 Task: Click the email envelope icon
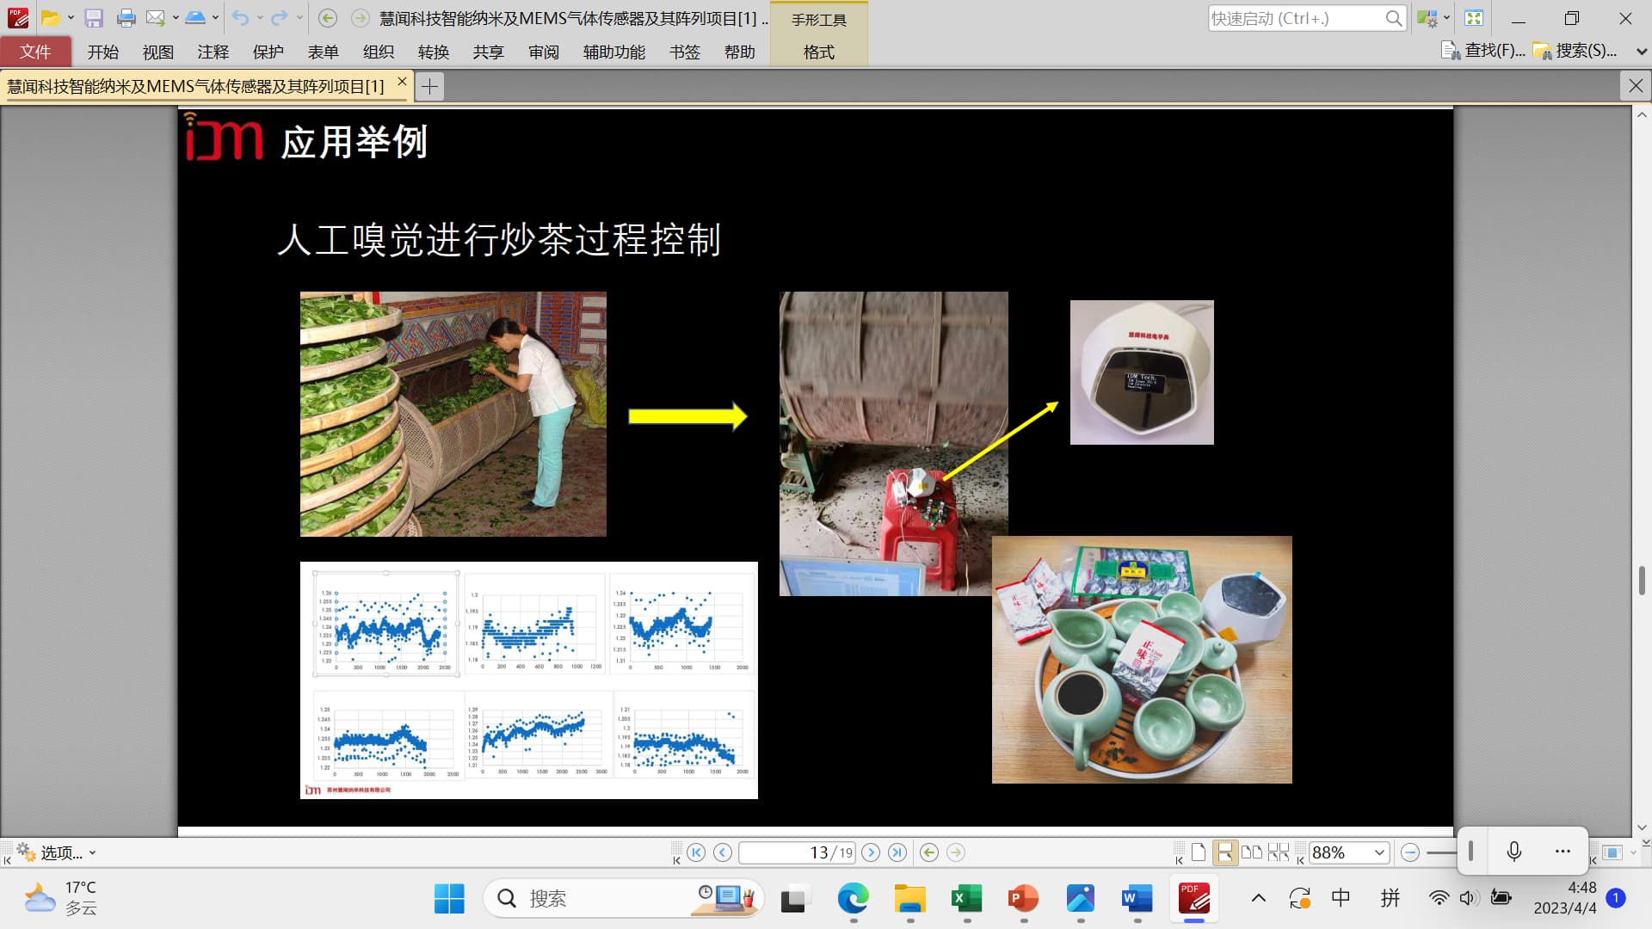coord(156,18)
